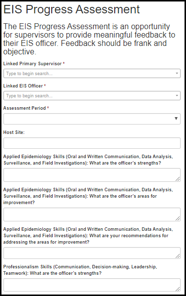Open the Linked Primary Supervisor dropdown arrow
186x296 pixels.
[177, 74]
